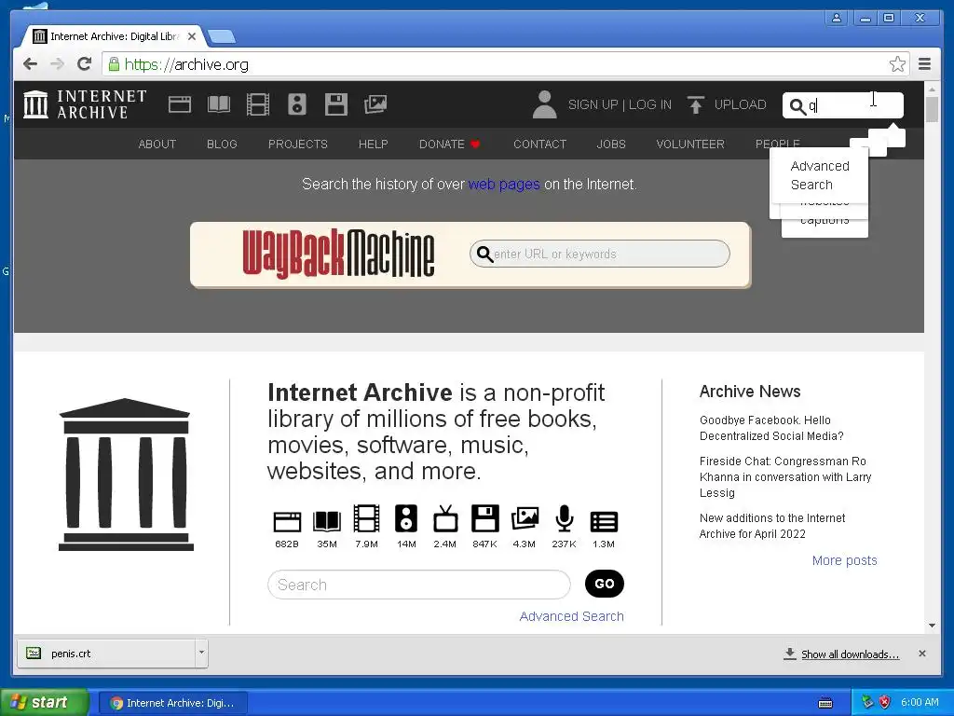
Task: Click the texts icon labeled 35M
Action: [x=327, y=522]
